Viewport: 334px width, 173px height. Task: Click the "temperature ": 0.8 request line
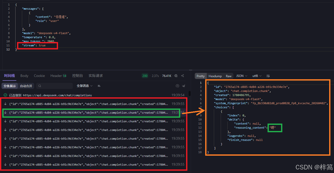[39, 37]
